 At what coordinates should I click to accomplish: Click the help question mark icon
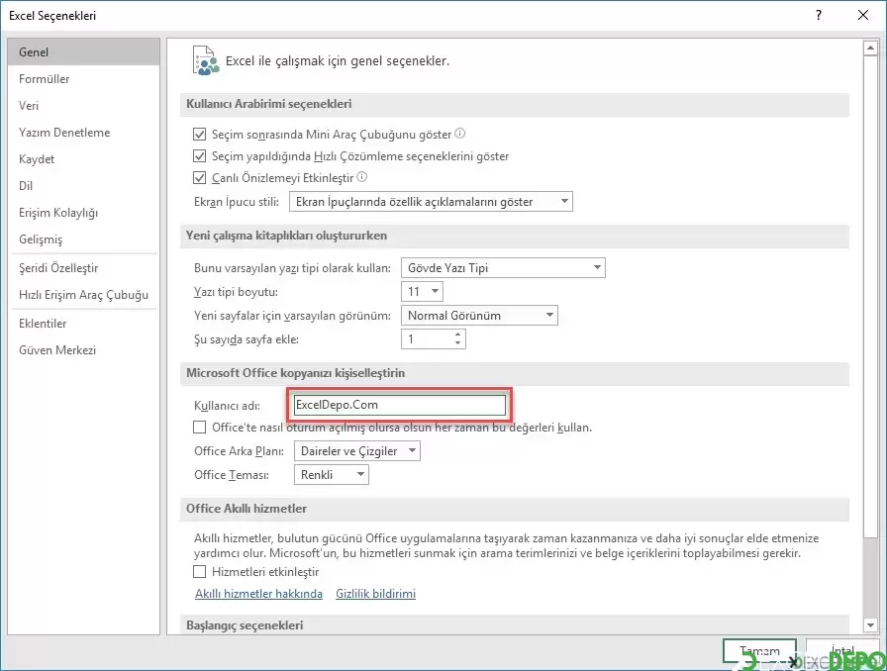(x=819, y=15)
